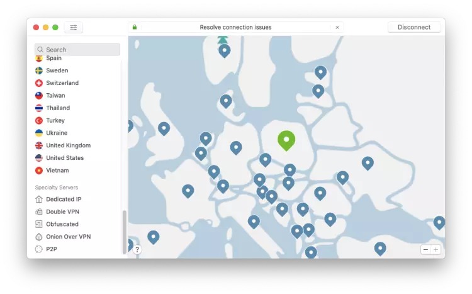Select Turkey flag icon
This screenshot has height=294, width=472.
coord(39,120)
